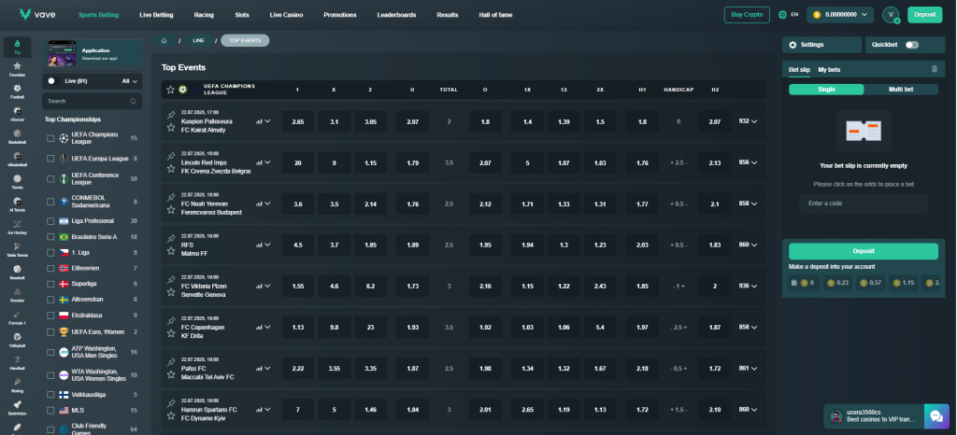Open the Live Betting menu
957x435 pixels.
pos(156,15)
